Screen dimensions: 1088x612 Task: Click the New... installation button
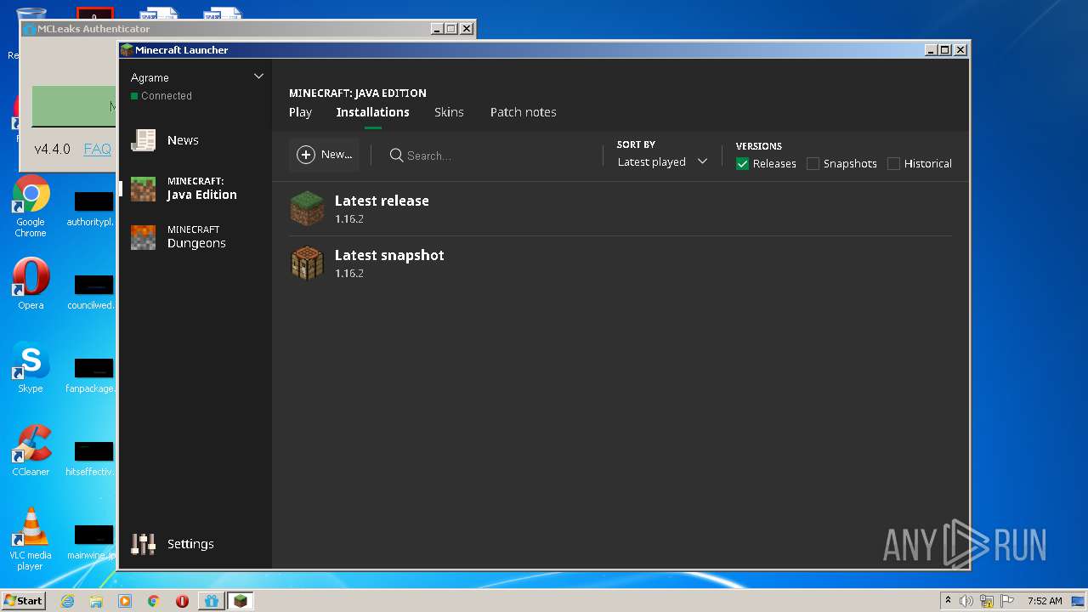click(x=324, y=155)
